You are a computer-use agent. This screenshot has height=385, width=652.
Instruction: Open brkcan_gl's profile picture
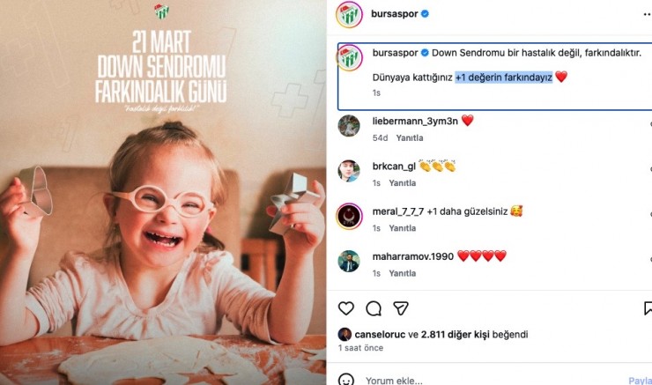(x=349, y=170)
